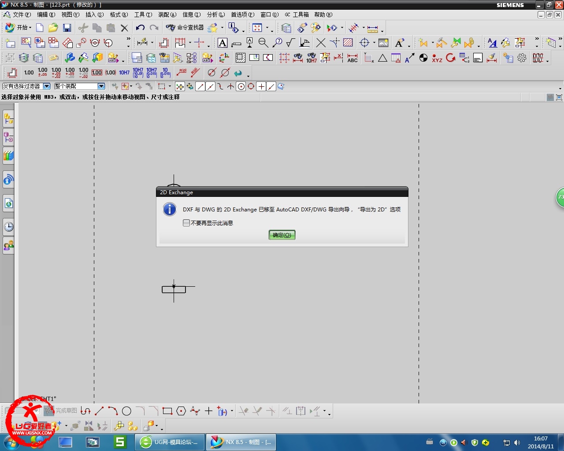Select the Line sketch tool
The width and height of the screenshot is (564, 451).
click(x=99, y=411)
